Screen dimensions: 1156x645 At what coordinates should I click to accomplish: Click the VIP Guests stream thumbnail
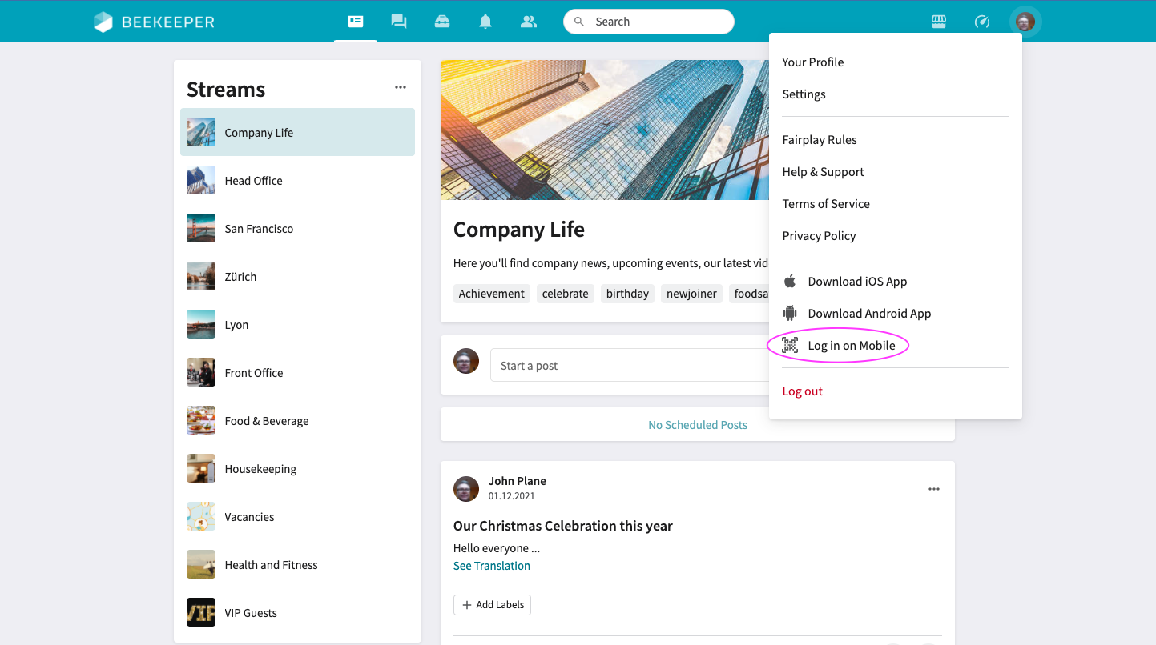pos(201,612)
